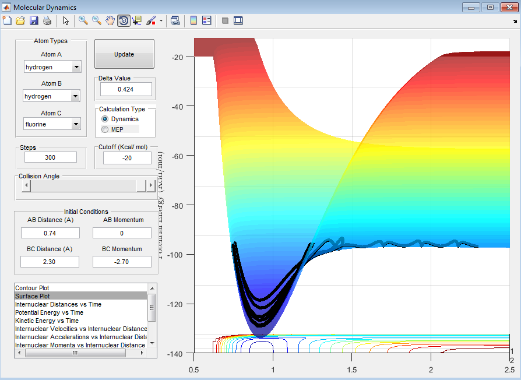Open the Atom A dropdown
521x380 pixels.
tap(76, 67)
